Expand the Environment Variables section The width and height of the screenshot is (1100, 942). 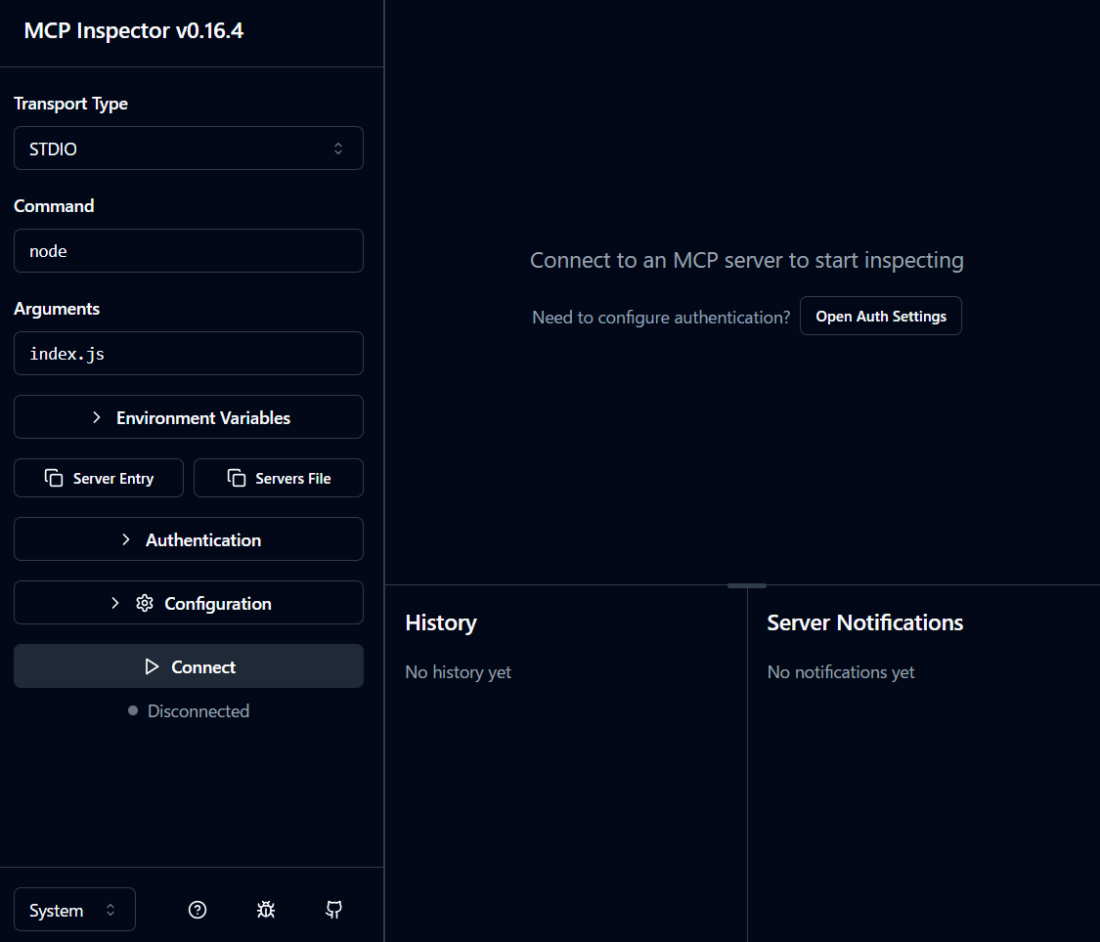[x=189, y=417]
